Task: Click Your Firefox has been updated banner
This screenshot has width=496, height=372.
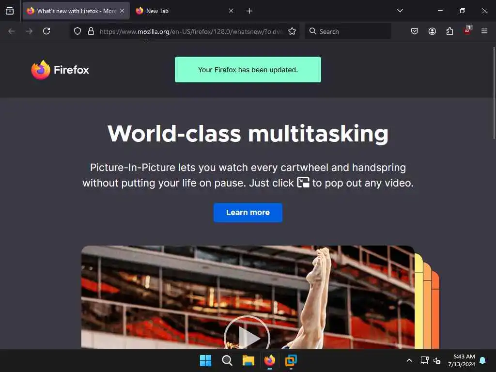Action: [248, 70]
